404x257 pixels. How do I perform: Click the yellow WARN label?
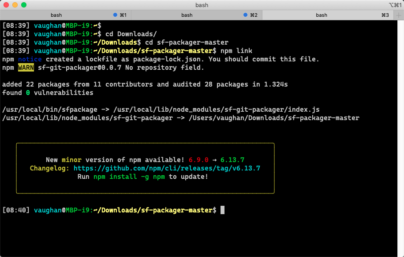click(x=26, y=68)
